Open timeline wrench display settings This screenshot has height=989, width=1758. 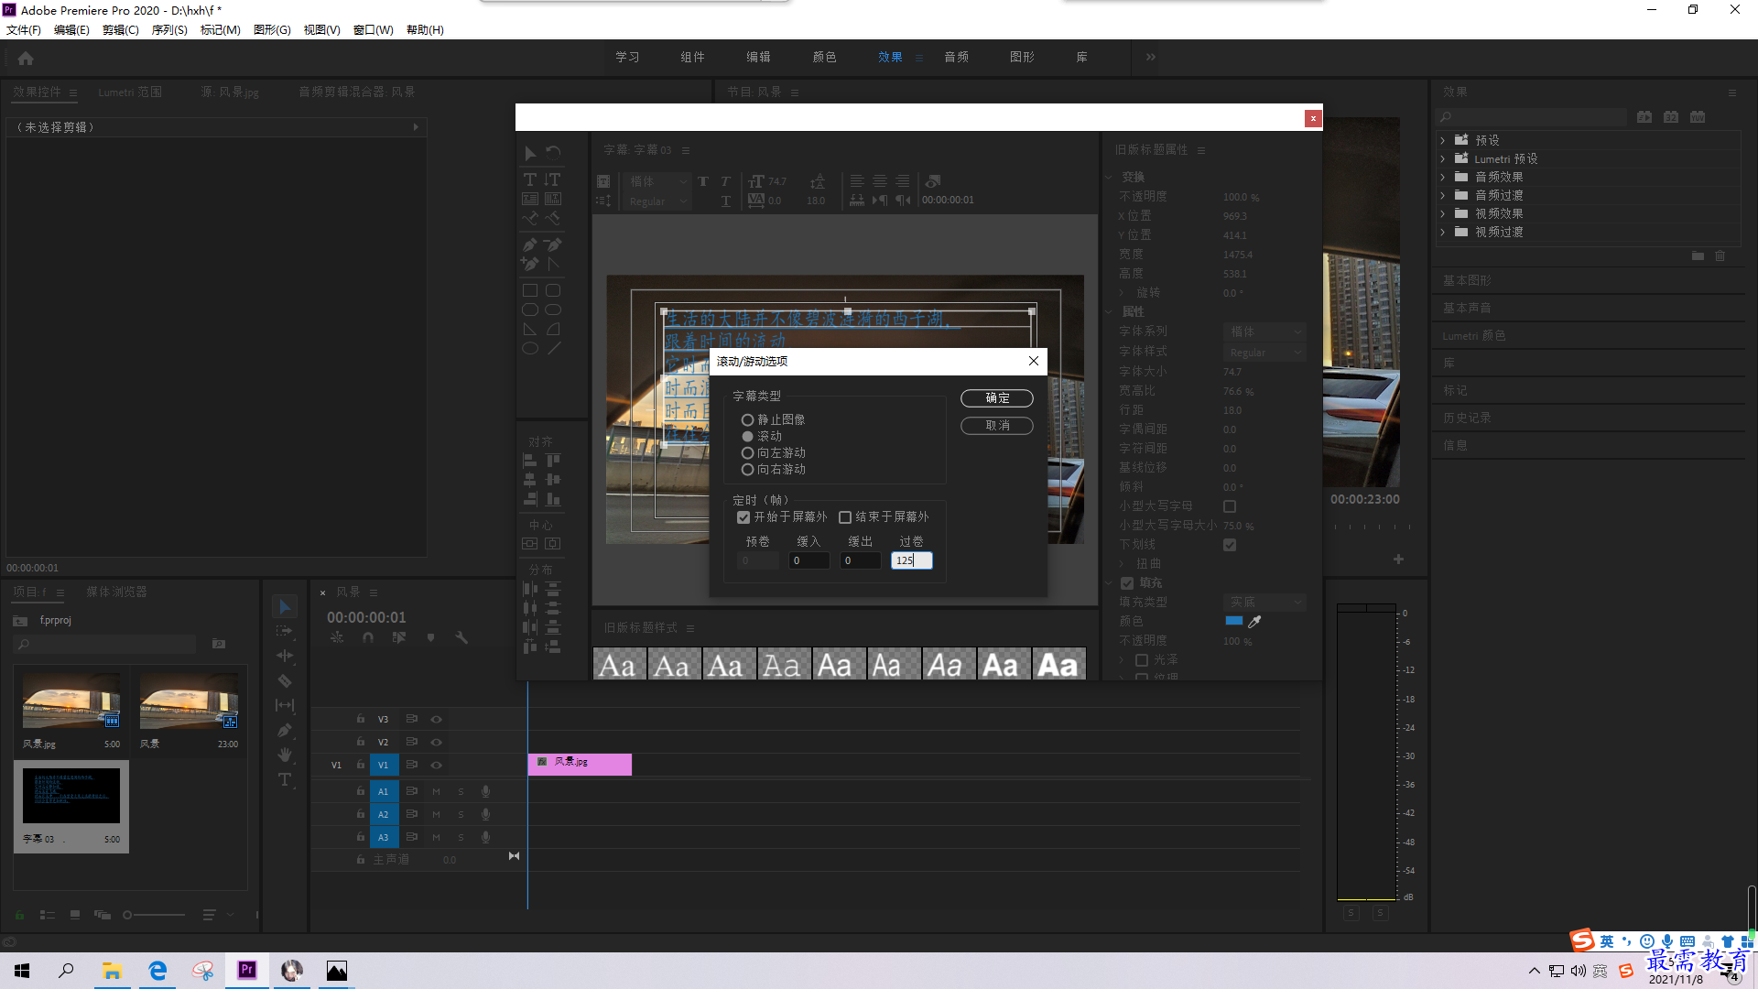click(461, 637)
